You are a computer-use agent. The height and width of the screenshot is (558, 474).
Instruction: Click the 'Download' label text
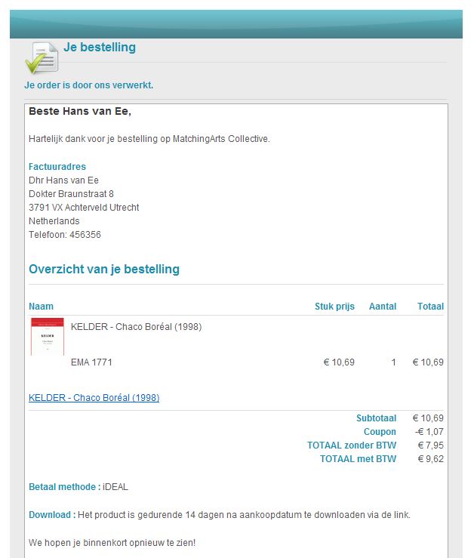[x=51, y=515]
